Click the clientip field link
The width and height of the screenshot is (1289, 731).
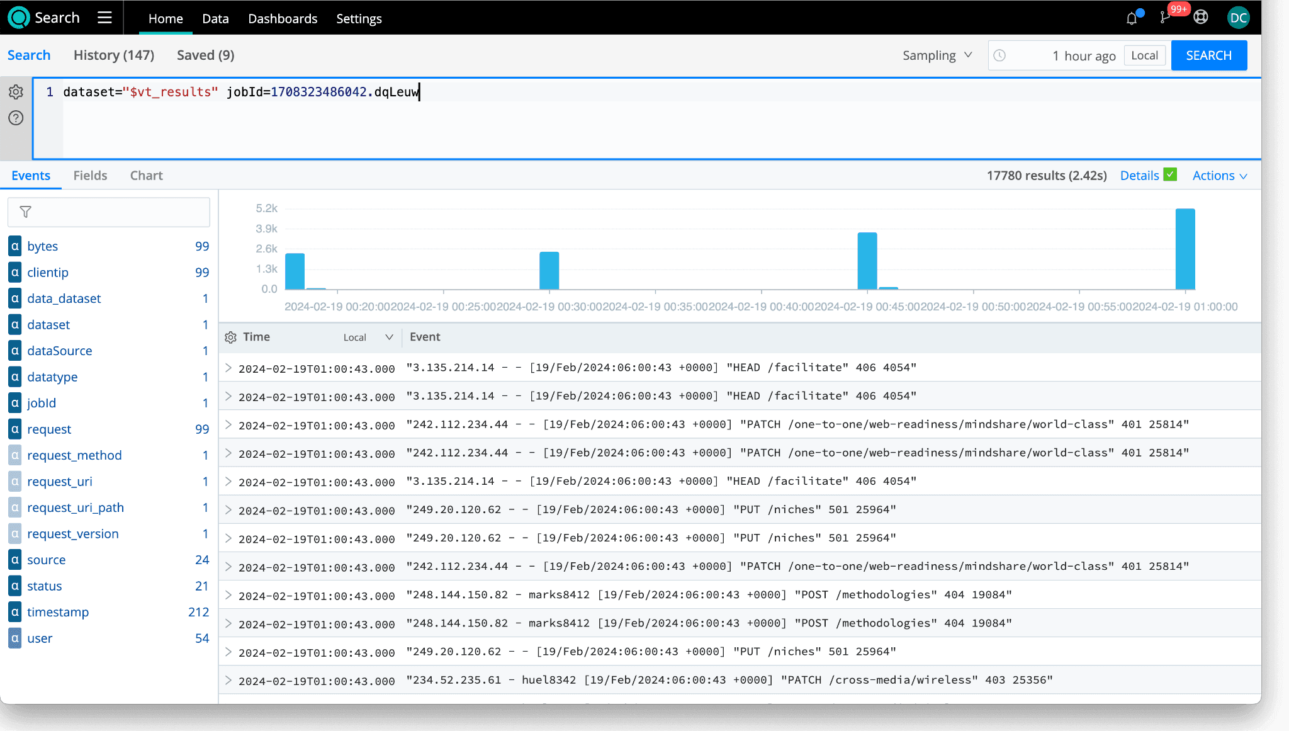[48, 273]
